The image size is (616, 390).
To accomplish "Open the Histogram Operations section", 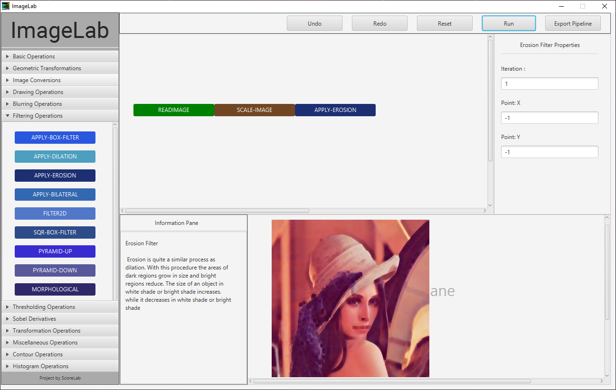I will 40,366.
